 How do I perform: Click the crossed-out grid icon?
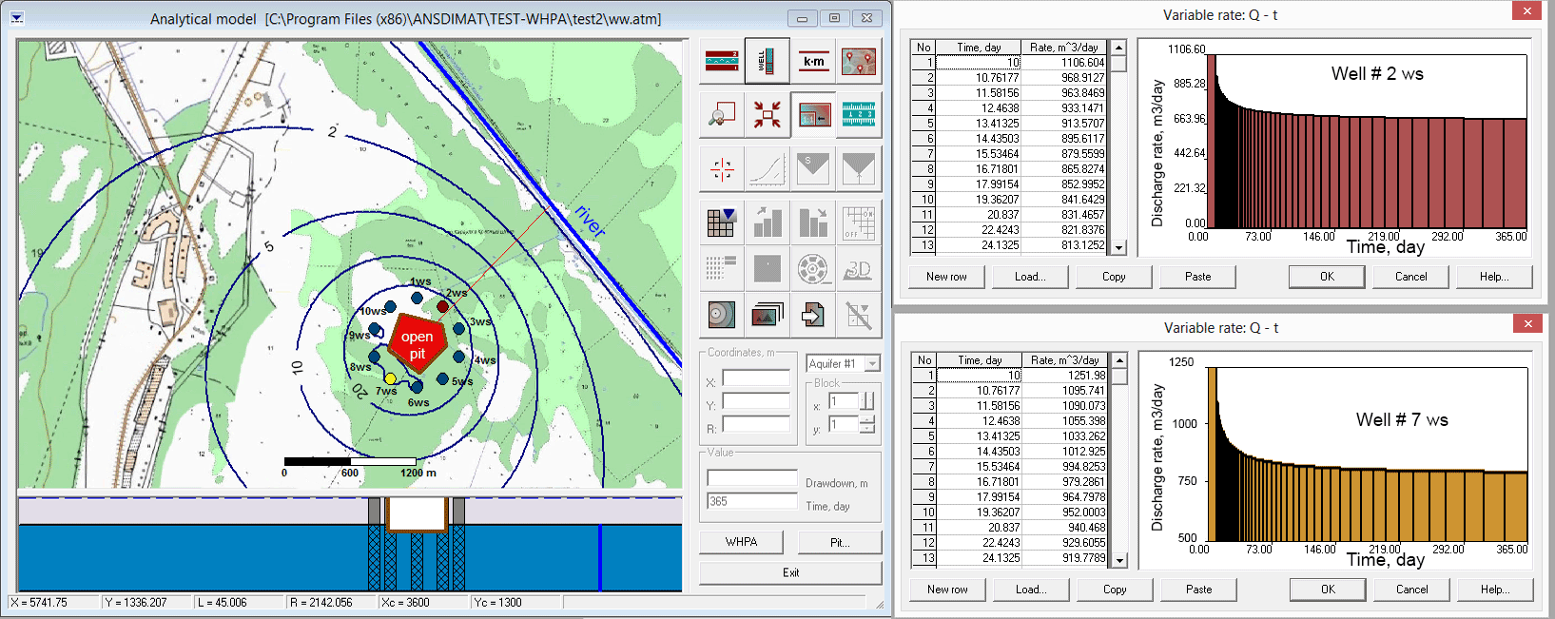(859, 315)
